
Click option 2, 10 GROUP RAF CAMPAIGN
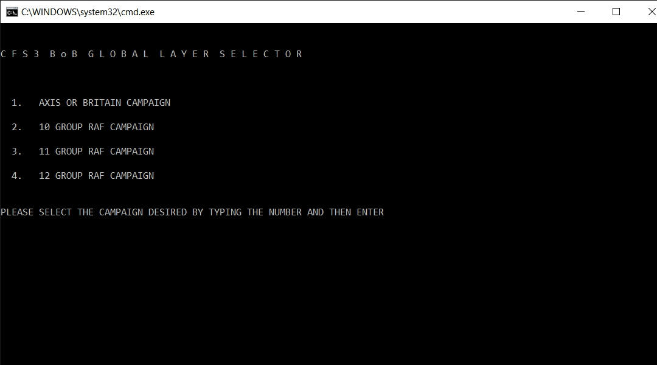click(x=83, y=127)
